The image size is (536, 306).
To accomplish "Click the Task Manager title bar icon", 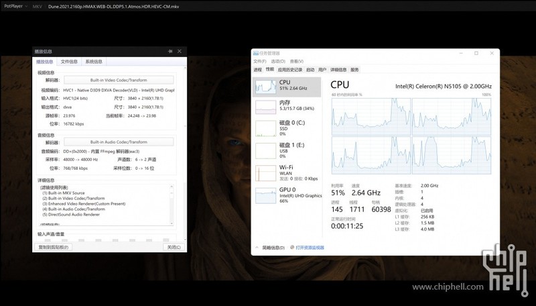I will tap(256, 53).
